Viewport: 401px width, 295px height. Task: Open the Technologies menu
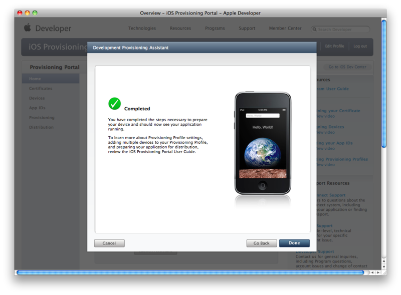pyautogui.click(x=142, y=28)
